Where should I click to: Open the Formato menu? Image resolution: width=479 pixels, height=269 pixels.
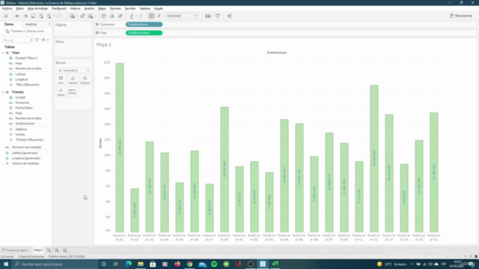(x=115, y=8)
